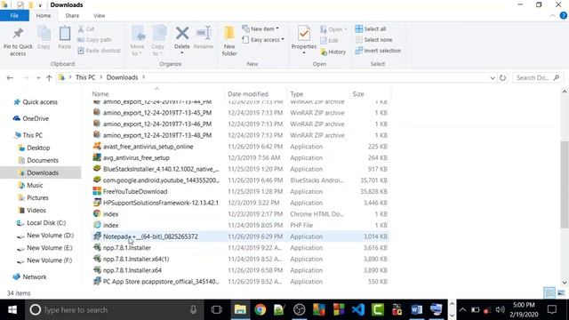Open the New item dropdown
This screenshot has width=569, height=320.
click(x=260, y=28)
